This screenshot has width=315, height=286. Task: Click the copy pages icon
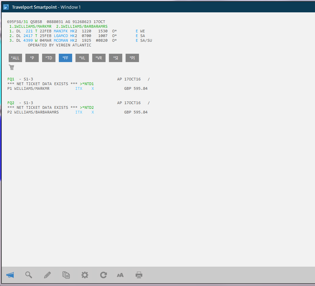point(66,275)
